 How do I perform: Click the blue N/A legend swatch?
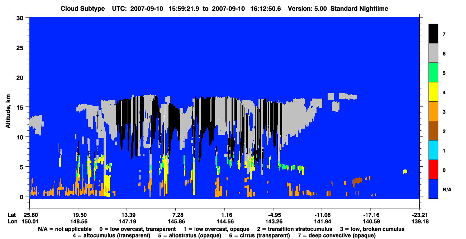[433, 188]
